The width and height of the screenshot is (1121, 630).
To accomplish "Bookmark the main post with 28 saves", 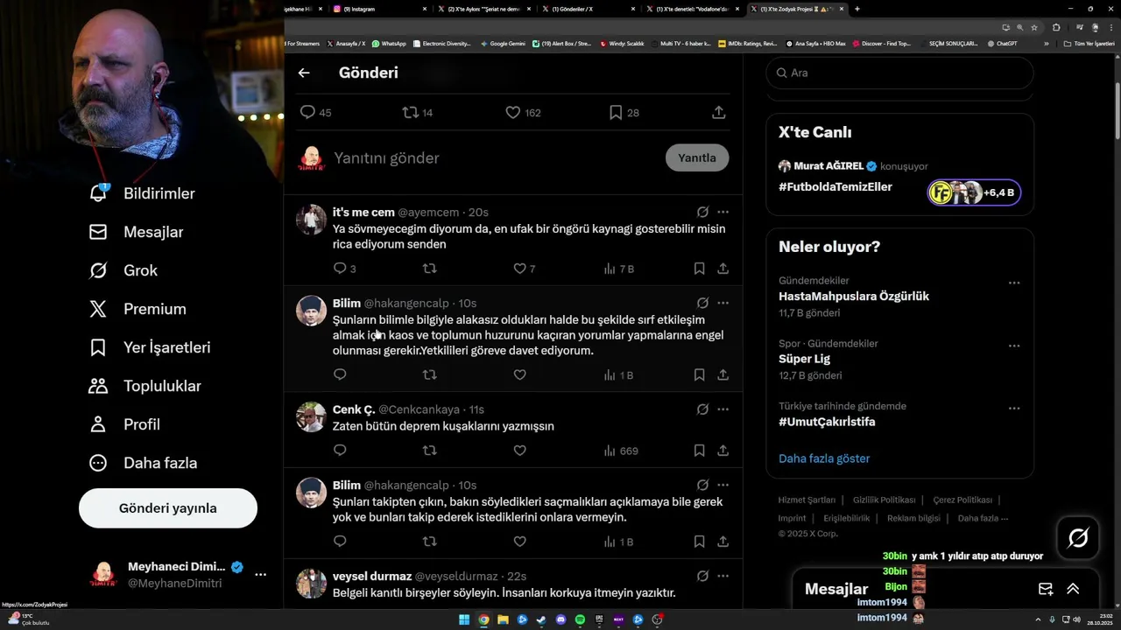I will click(x=624, y=112).
